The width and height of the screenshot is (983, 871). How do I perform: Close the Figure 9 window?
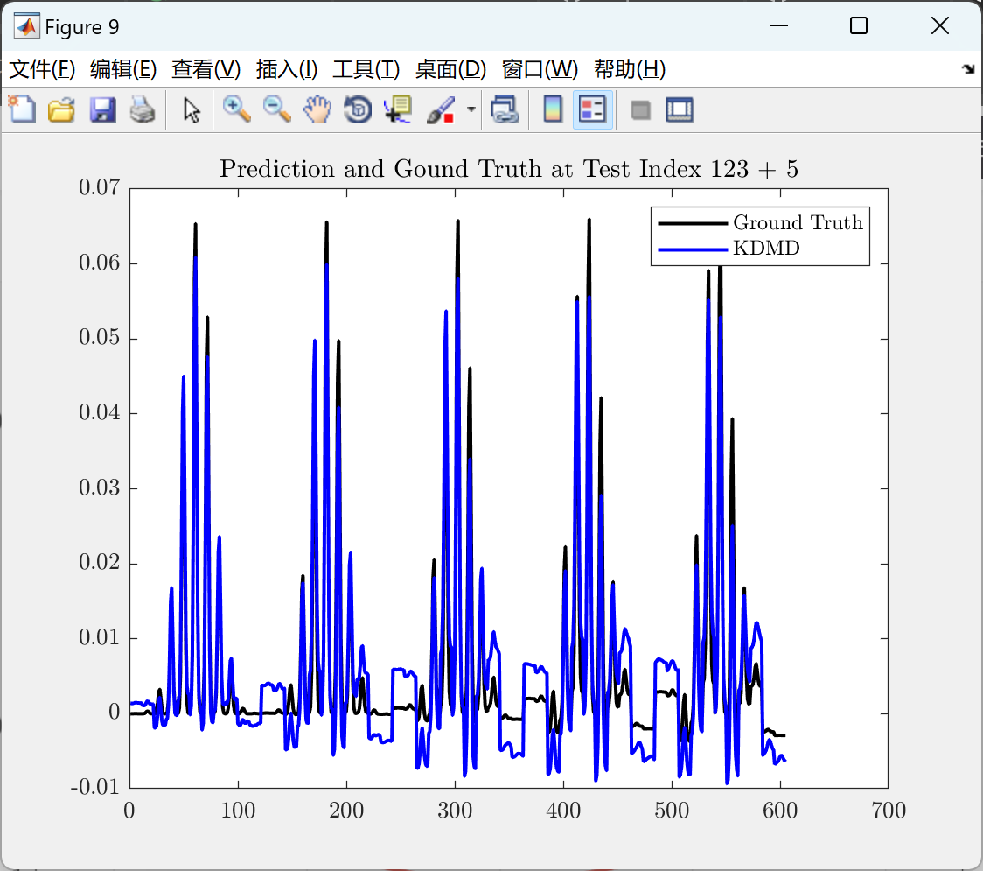(940, 25)
